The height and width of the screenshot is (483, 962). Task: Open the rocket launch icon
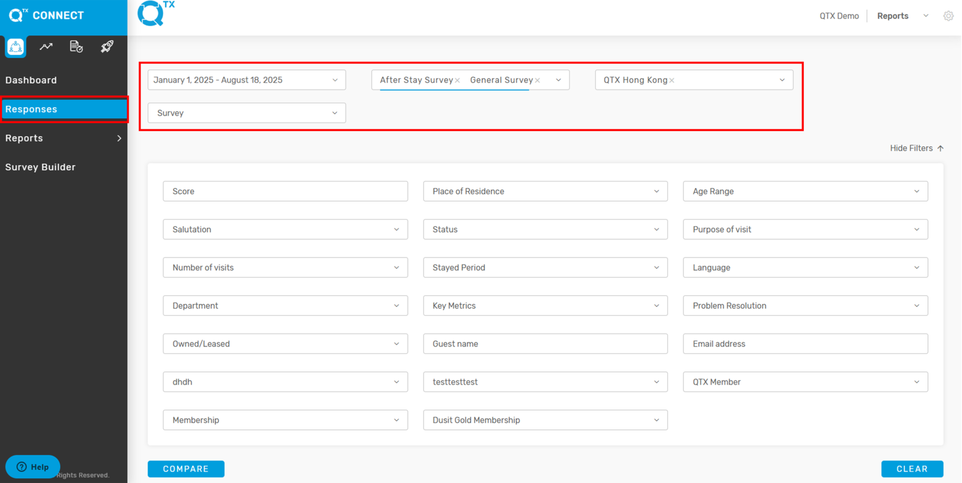point(107,47)
